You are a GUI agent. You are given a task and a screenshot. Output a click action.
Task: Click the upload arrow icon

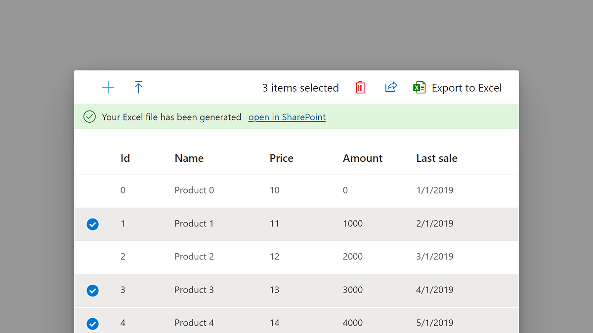[139, 87]
